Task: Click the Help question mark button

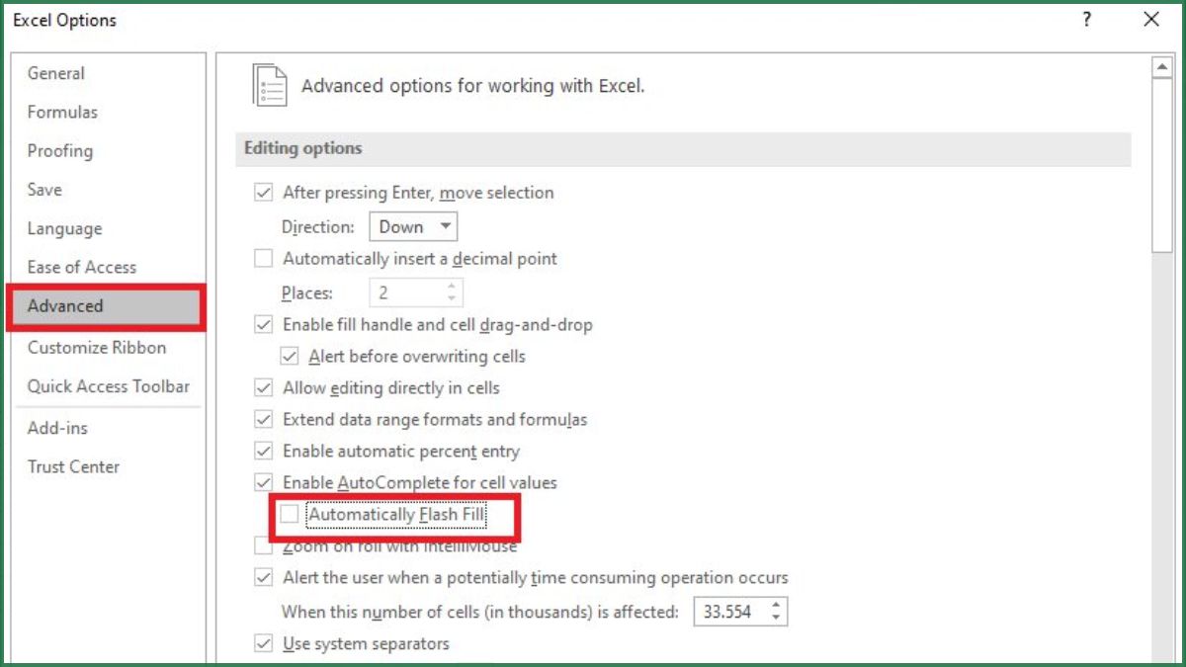Action: (1086, 20)
